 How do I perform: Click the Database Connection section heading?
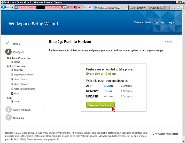[19, 58]
